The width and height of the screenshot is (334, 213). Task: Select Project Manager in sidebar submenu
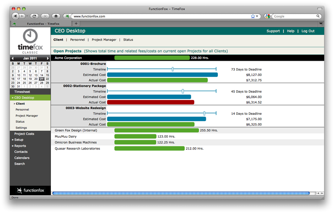pos(27,116)
